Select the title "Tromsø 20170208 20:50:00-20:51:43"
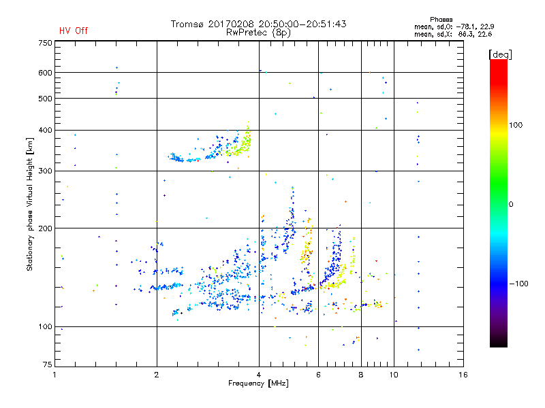Viewport: 545px width, 408px height. point(258,24)
